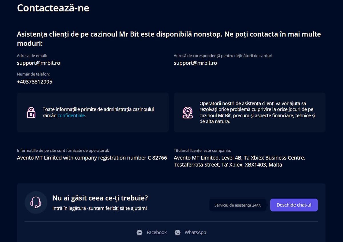Click the Facebook Messenger icon
The image size is (343, 242).
139,233
